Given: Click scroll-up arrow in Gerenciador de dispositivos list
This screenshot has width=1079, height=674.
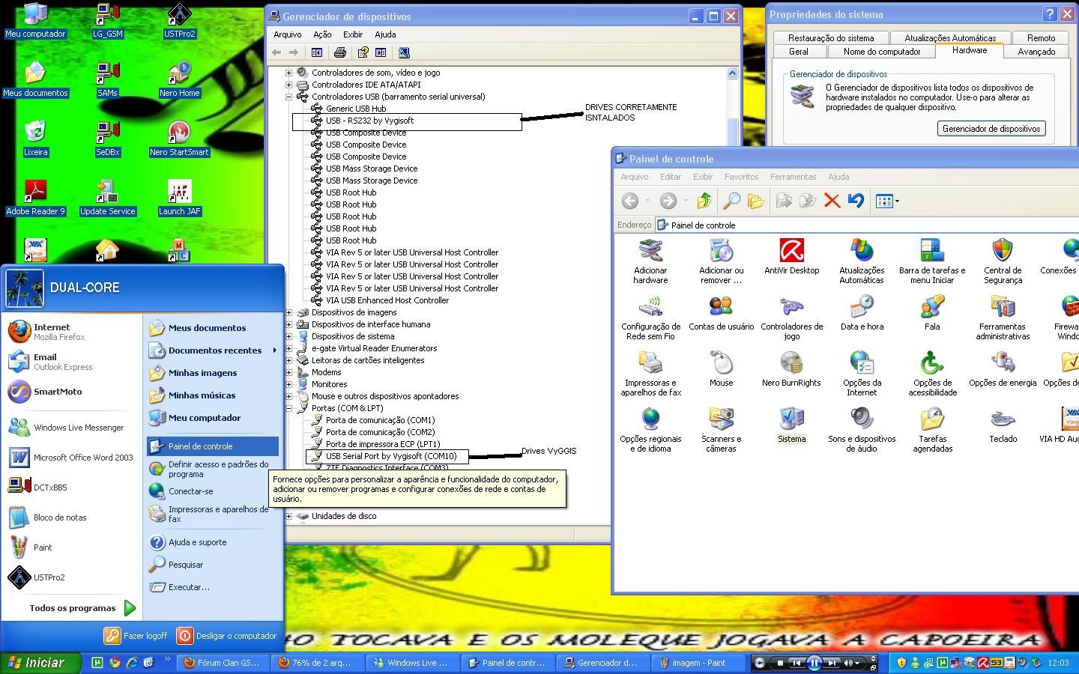Looking at the screenshot, I should [732, 73].
